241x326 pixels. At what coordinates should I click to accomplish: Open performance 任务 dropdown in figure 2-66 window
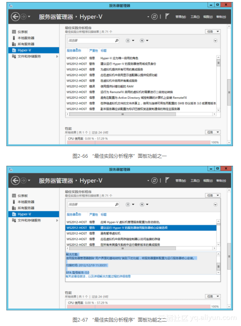click(213, 132)
